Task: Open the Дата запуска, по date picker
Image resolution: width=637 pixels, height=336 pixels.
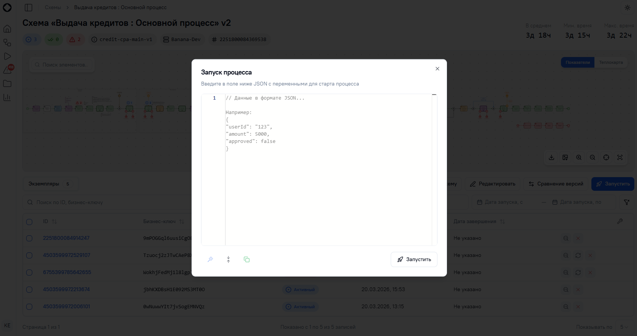Action: pos(581,202)
